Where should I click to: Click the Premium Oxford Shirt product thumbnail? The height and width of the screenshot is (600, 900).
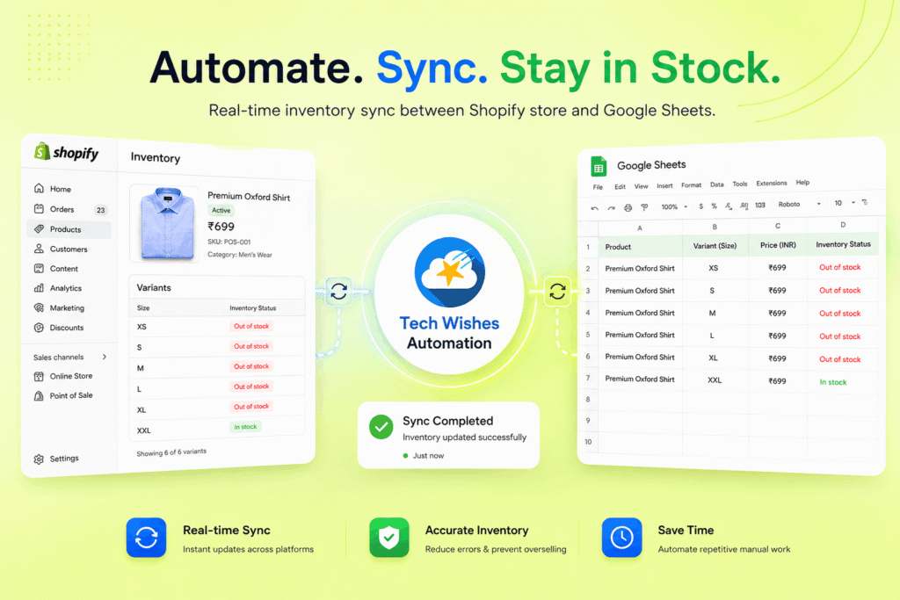click(165, 223)
